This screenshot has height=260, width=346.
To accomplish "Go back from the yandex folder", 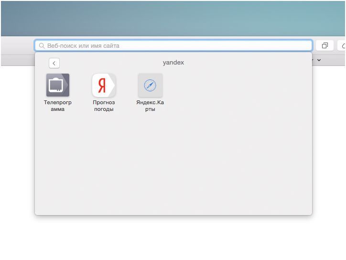I will click(54, 64).
